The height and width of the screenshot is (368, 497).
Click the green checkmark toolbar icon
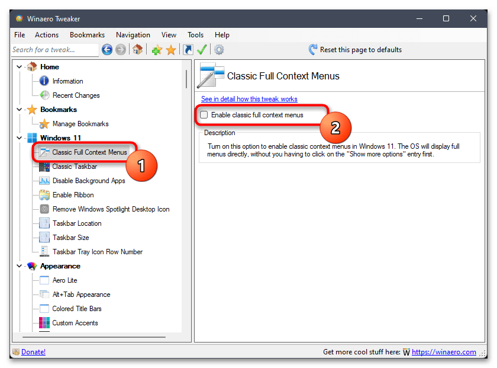click(202, 50)
